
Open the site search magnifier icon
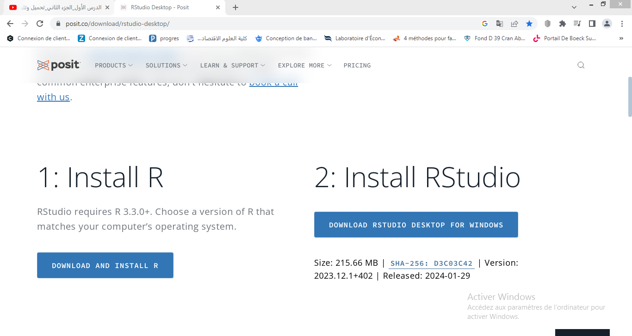[x=581, y=65]
